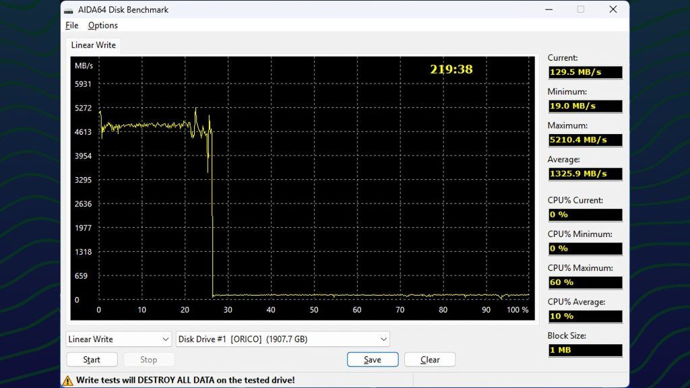Click the Block Size: label
This screenshot has height=388, width=690.
pos(567,335)
